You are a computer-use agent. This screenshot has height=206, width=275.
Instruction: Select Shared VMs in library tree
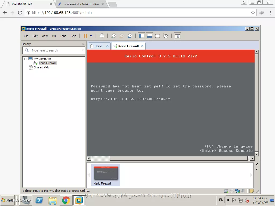pyautogui.click(x=41, y=67)
